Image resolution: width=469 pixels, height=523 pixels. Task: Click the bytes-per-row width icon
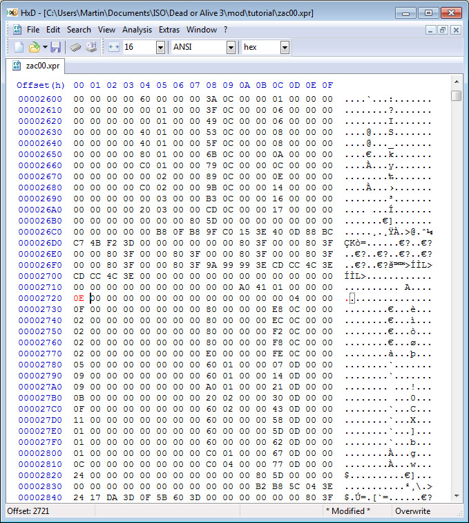click(114, 47)
